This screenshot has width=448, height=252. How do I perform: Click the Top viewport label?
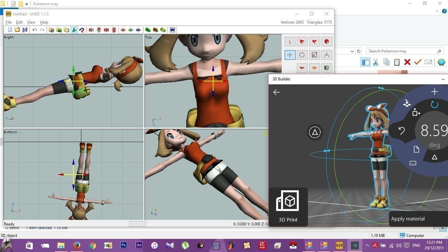pyautogui.click(x=149, y=37)
